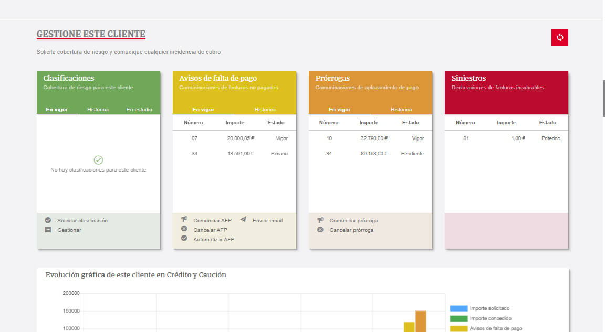This screenshot has height=332, width=605.
Task: Click the Cancelar AFP cross icon
Action: point(184,229)
